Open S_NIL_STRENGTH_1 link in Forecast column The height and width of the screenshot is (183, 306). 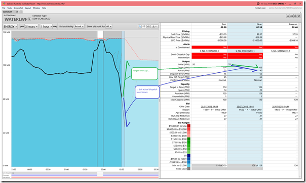pos(281,51)
